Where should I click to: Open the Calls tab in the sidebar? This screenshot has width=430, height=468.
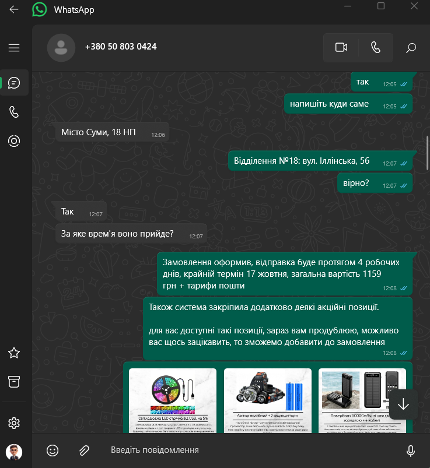(x=14, y=112)
